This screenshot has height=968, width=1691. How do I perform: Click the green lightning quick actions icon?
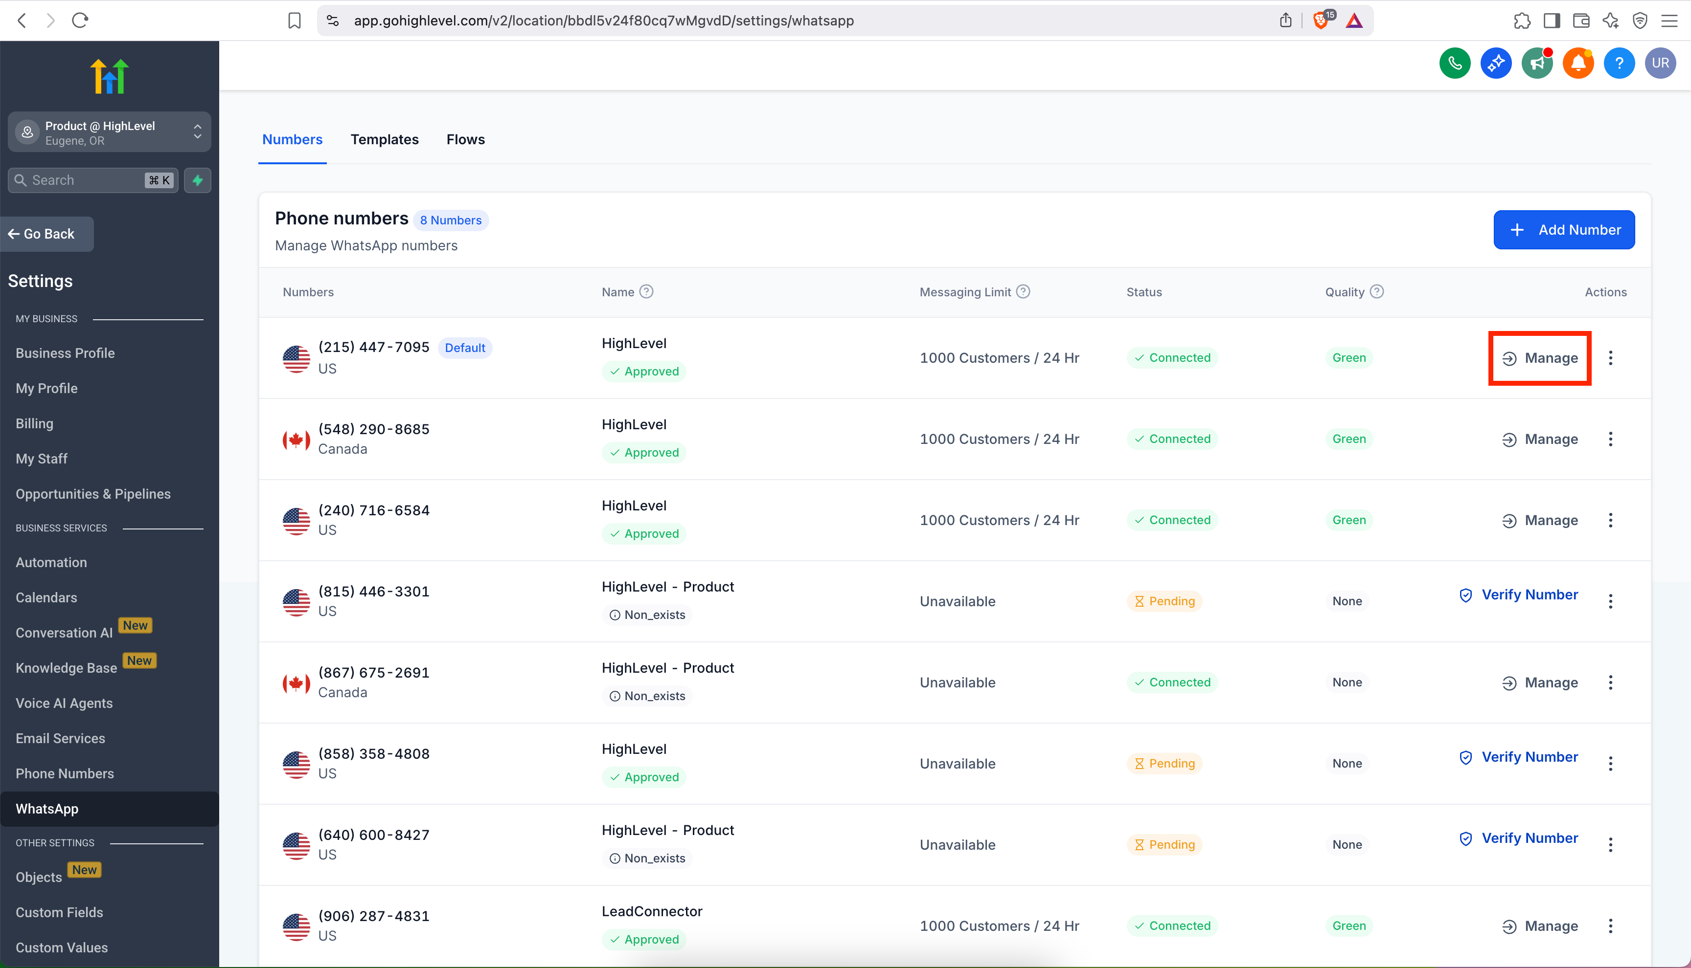click(198, 180)
